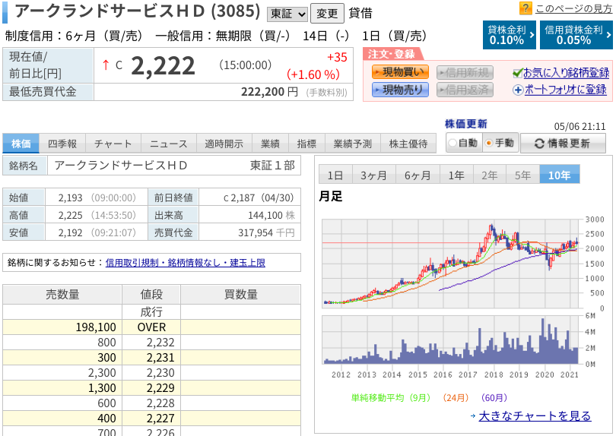Open the 業績 tab
Viewport: 616px width, 436px height.
270,144
